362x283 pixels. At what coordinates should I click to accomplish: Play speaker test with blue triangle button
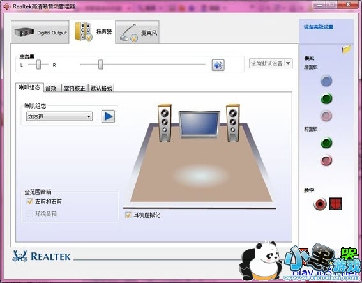coord(108,116)
